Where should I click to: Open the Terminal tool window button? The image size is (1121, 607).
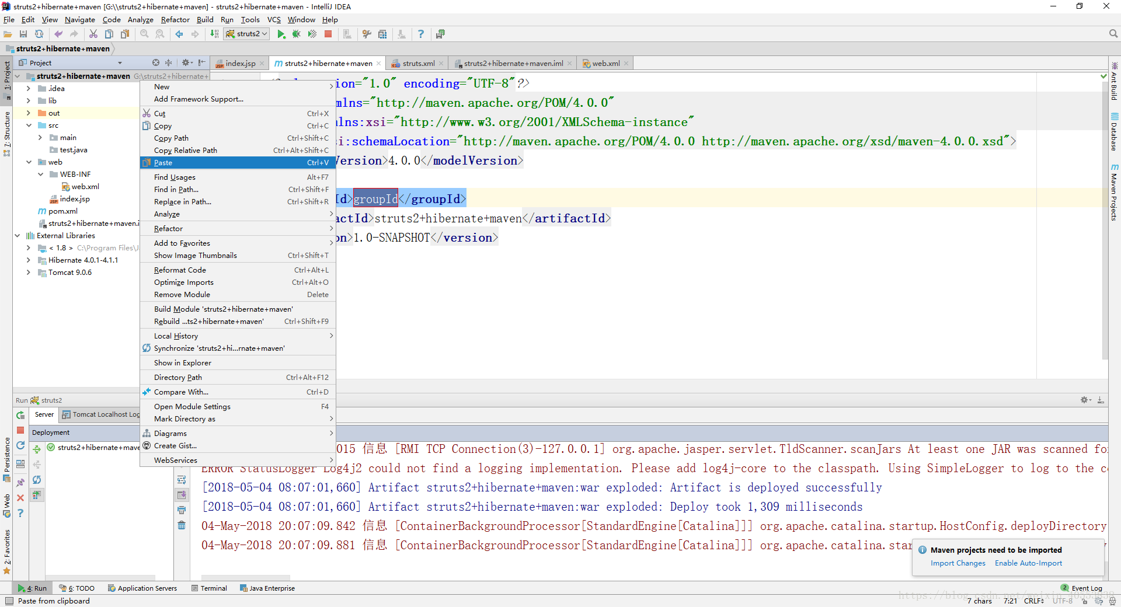click(x=209, y=588)
